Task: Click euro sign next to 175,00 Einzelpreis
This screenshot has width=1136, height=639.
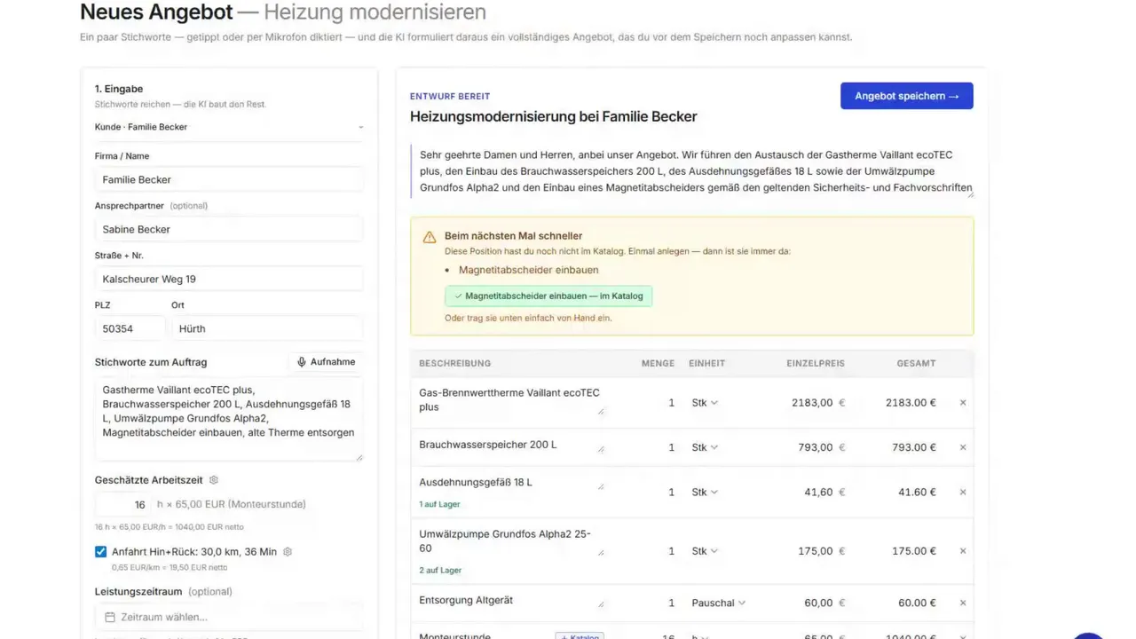Action: click(842, 551)
